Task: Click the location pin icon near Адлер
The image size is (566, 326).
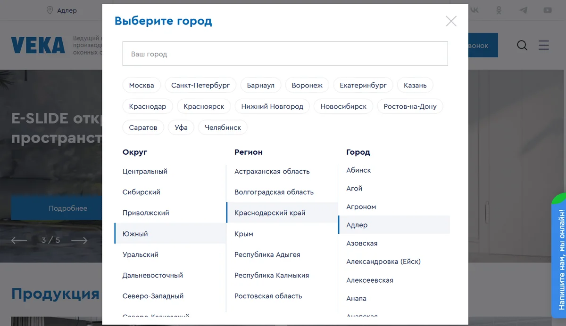Action: [x=50, y=10]
